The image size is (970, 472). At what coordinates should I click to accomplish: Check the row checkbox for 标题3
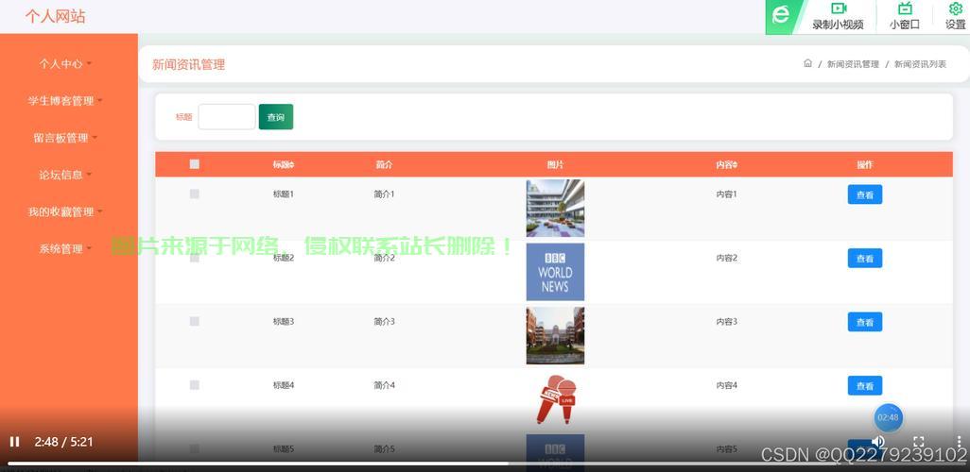[x=194, y=321]
